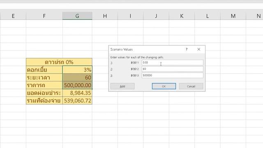Click the $G$13 label in dialog
Image resolution: width=263 pixels, height=148 pixels.
(135, 75)
